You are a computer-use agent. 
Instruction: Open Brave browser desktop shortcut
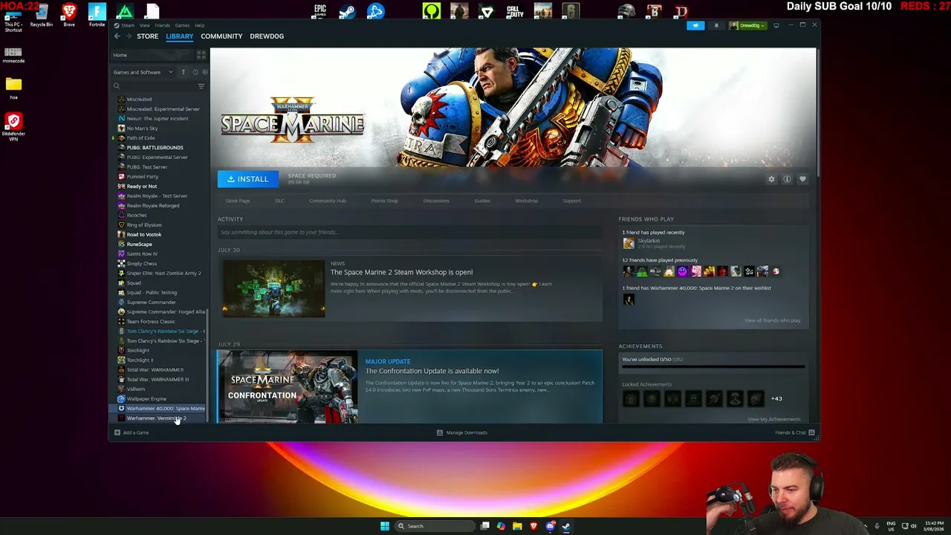[x=69, y=14]
